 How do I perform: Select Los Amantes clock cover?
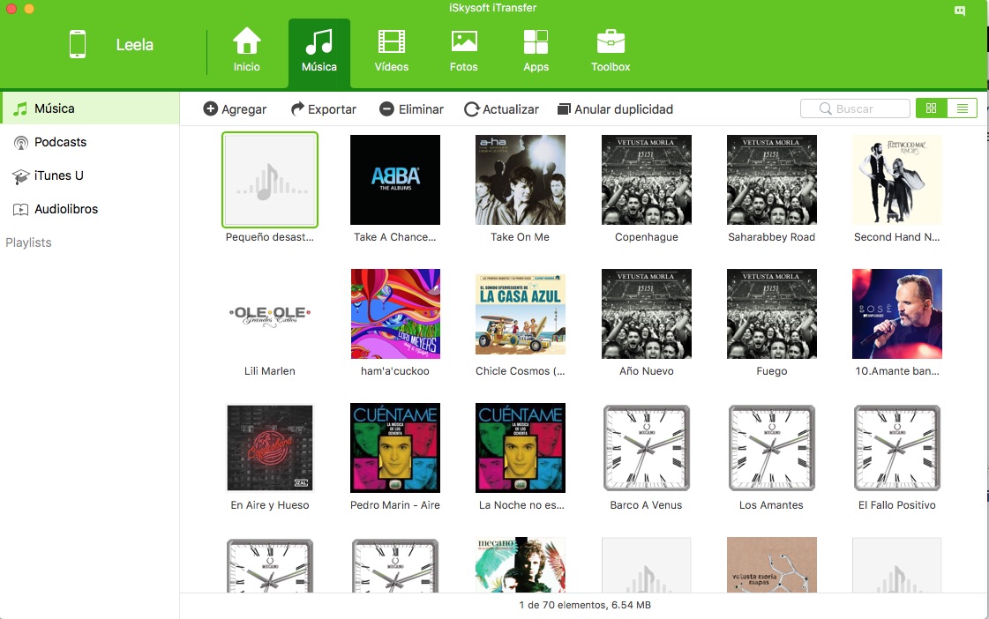tap(771, 448)
